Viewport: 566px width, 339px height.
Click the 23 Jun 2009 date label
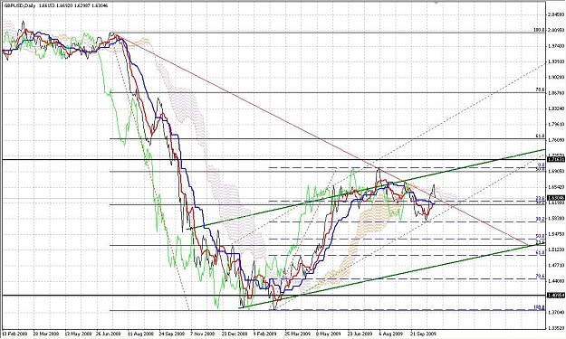pos(360,334)
